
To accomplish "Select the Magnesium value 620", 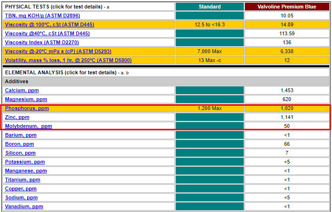I will [x=287, y=100].
